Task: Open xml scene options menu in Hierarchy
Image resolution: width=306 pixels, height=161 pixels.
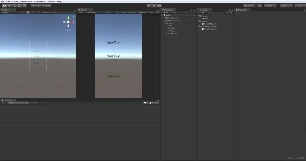Action: (194, 15)
